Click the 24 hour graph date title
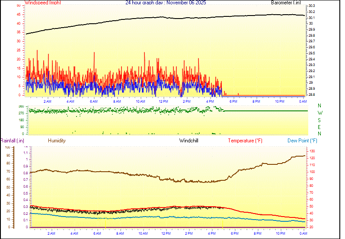The height and width of the screenshot is (239, 345). click(x=166, y=3)
